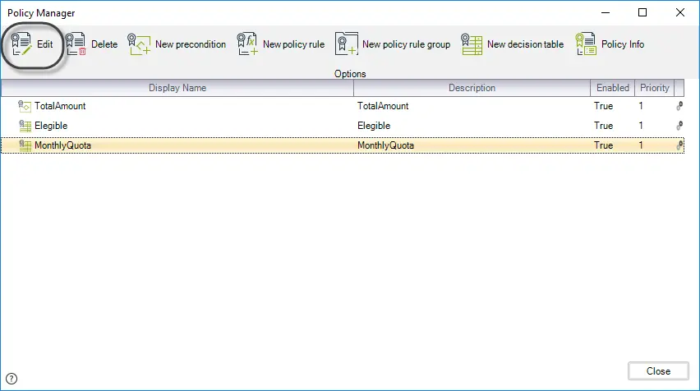Click the Delete toolbar label
This screenshot has width=700, height=391.
tap(104, 44)
